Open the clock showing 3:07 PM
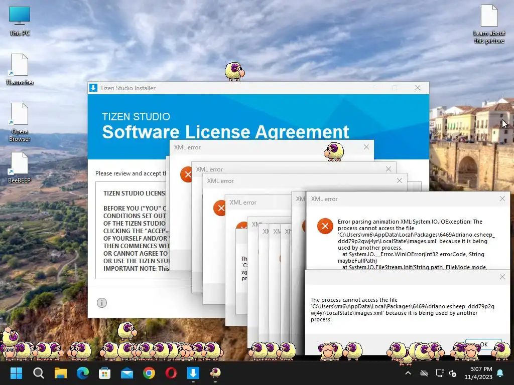This screenshot has height=385, width=514. [478, 373]
